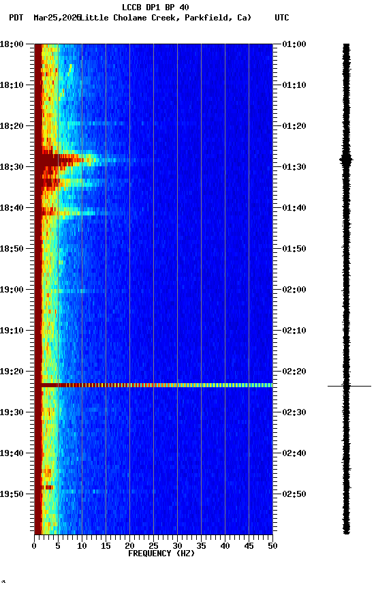The width and height of the screenshot is (376, 589).
Task: Click the 01:00 UTC time label
Action: point(294,44)
